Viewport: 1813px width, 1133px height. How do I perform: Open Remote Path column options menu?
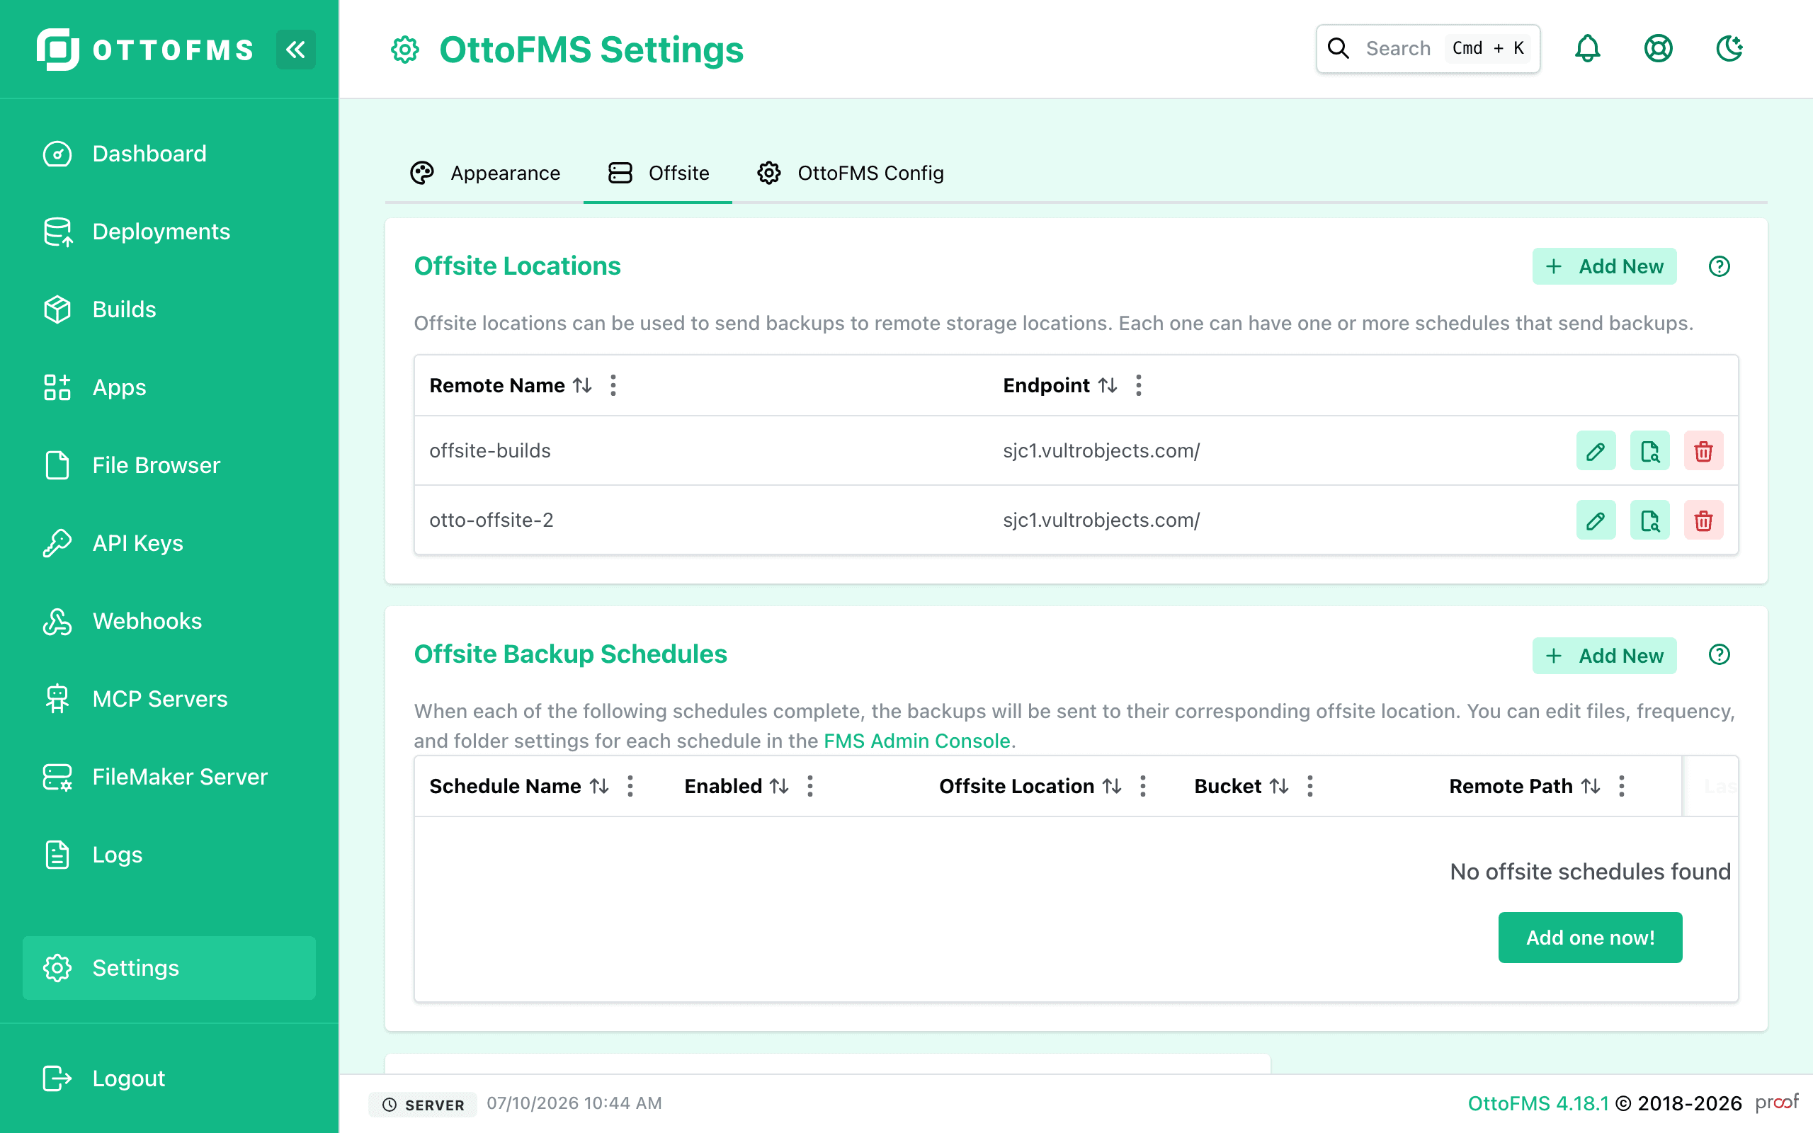tap(1622, 786)
